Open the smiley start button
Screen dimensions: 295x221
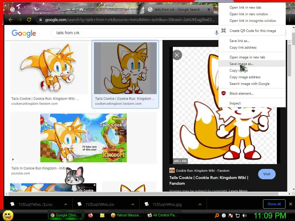(8, 215)
